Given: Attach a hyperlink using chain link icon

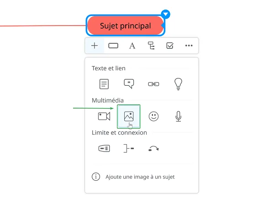Looking at the screenshot, I should click(153, 84).
